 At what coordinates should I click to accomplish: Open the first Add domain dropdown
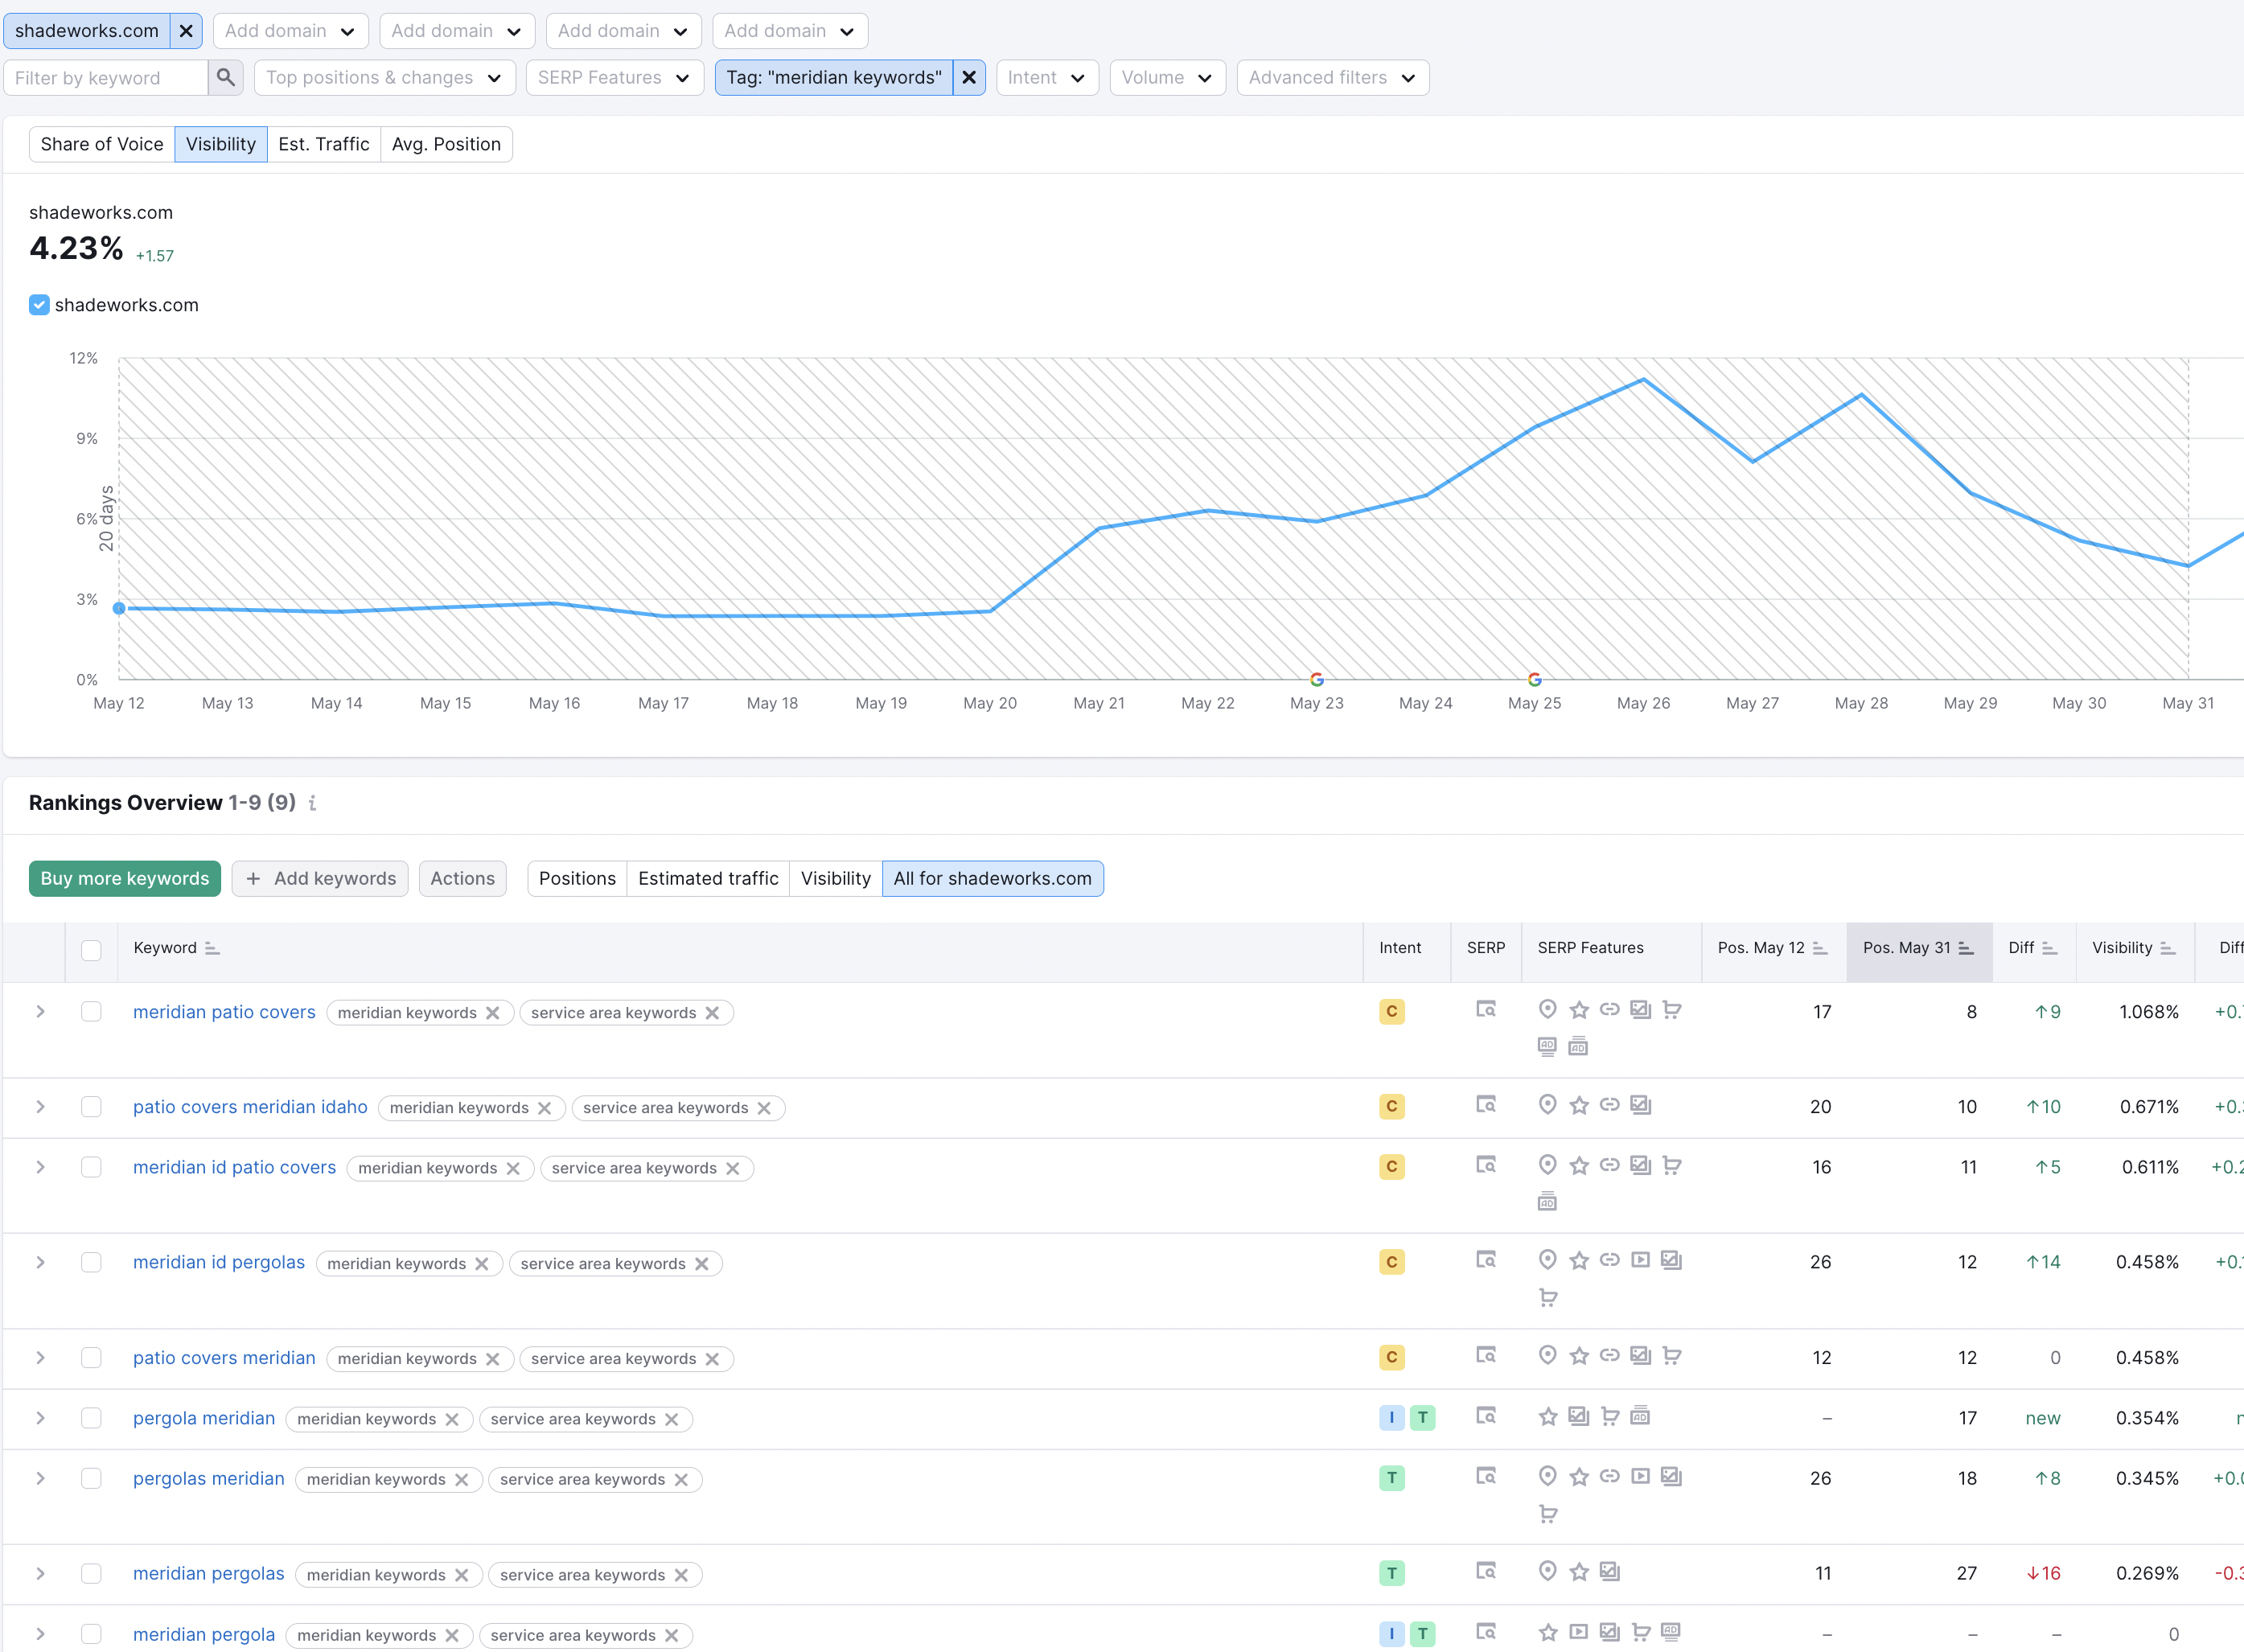[290, 31]
